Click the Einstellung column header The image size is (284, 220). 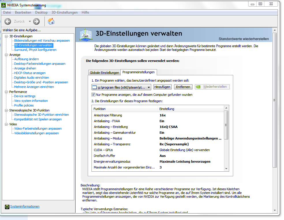tap(191, 109)
